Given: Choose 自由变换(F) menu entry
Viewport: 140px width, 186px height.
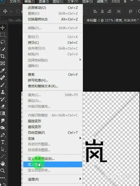Looking at the screenshot, I should pyautogui.click(x=52, y=133).
